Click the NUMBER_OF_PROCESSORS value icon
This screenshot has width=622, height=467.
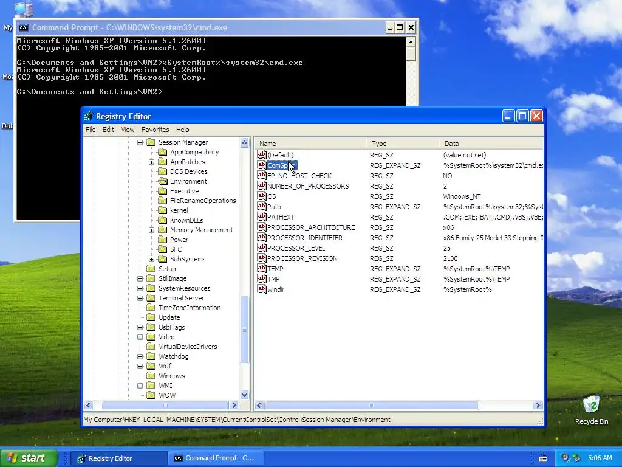coord(261,185)
